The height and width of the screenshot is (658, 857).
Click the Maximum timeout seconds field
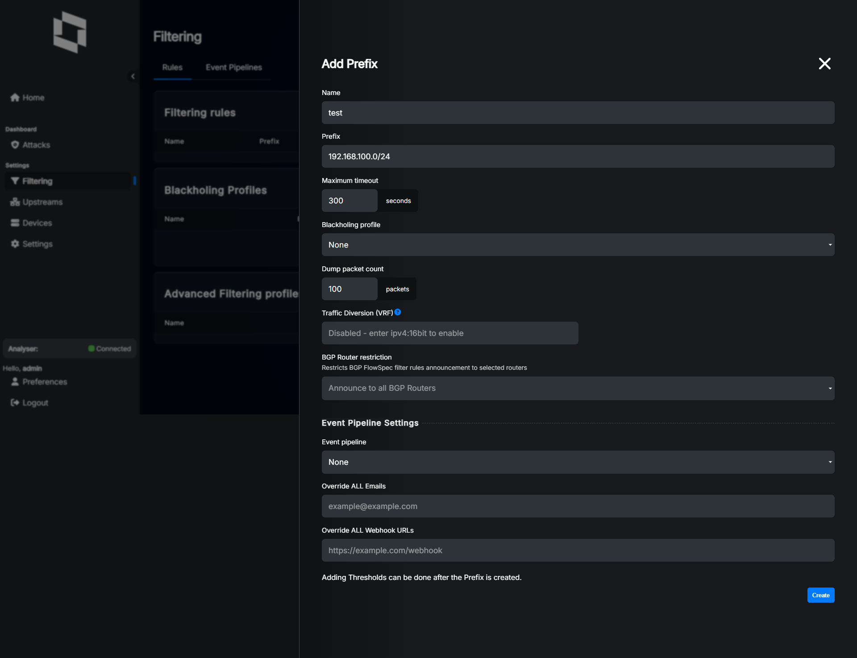click(349, 201)
